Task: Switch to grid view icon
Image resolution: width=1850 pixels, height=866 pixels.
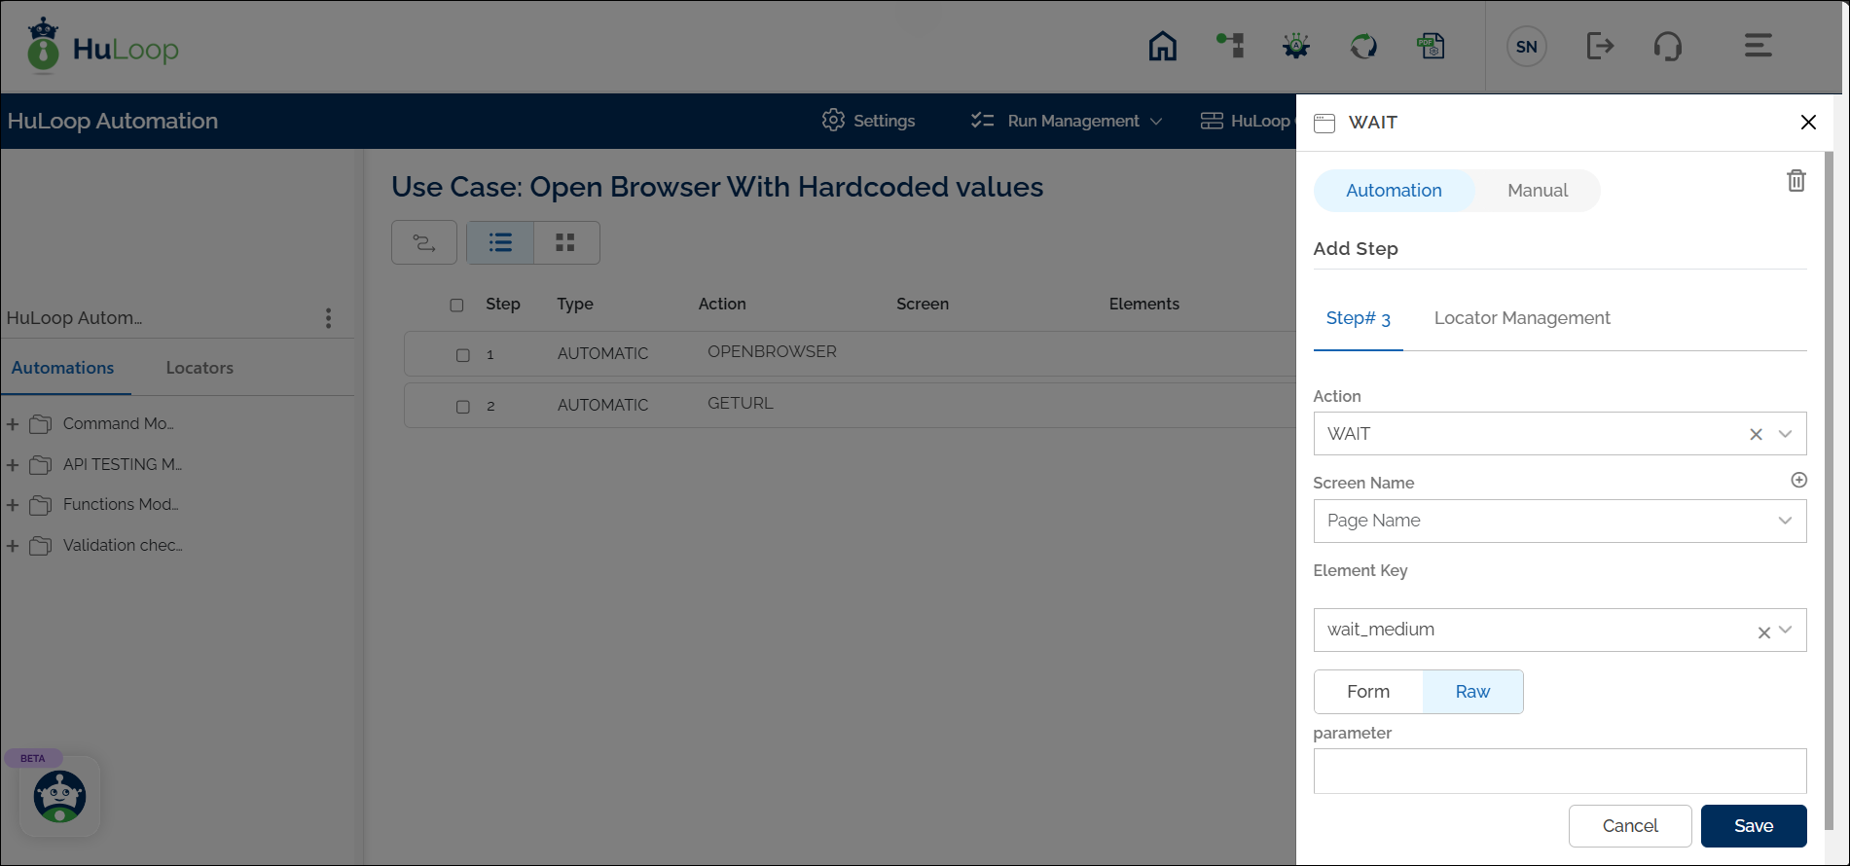Action: (565, 242)
